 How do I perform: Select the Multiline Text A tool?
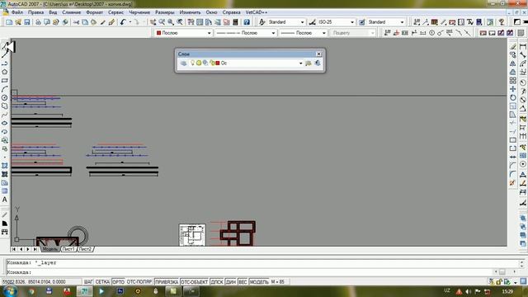tap(5, 200)
